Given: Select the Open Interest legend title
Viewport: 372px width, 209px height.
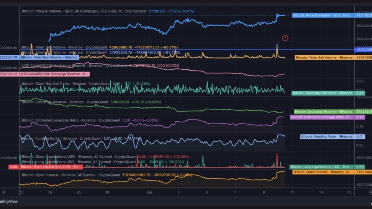Looking at the screenshot, I should 71,175.
